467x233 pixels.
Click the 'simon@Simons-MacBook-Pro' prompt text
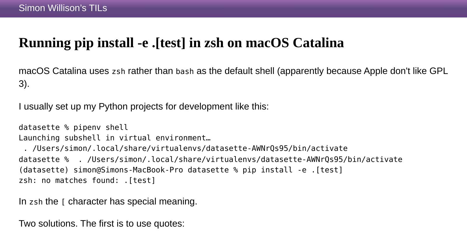(128, 170)
